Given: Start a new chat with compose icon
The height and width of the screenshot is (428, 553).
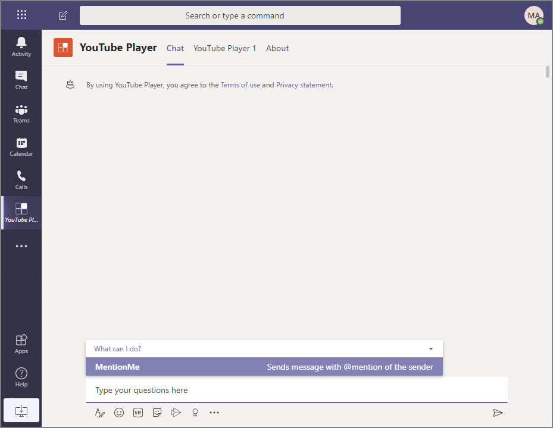Looking at the screenshot, I should (63, 15).
